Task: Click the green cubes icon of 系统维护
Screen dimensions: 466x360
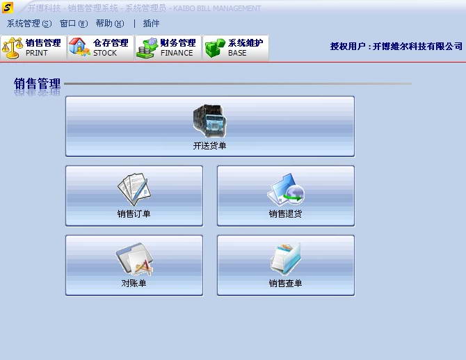Action: pyautogui.click(x=215, y=48)
